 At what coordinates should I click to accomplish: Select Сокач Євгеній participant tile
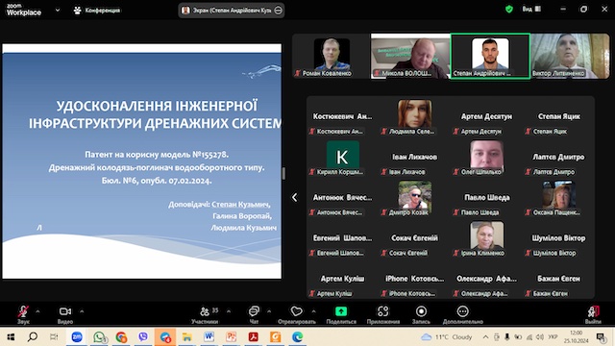(414, 238)
